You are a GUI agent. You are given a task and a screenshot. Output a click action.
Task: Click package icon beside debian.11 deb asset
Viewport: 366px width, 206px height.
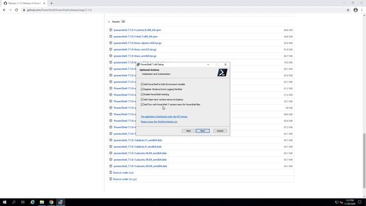[110, 140]
